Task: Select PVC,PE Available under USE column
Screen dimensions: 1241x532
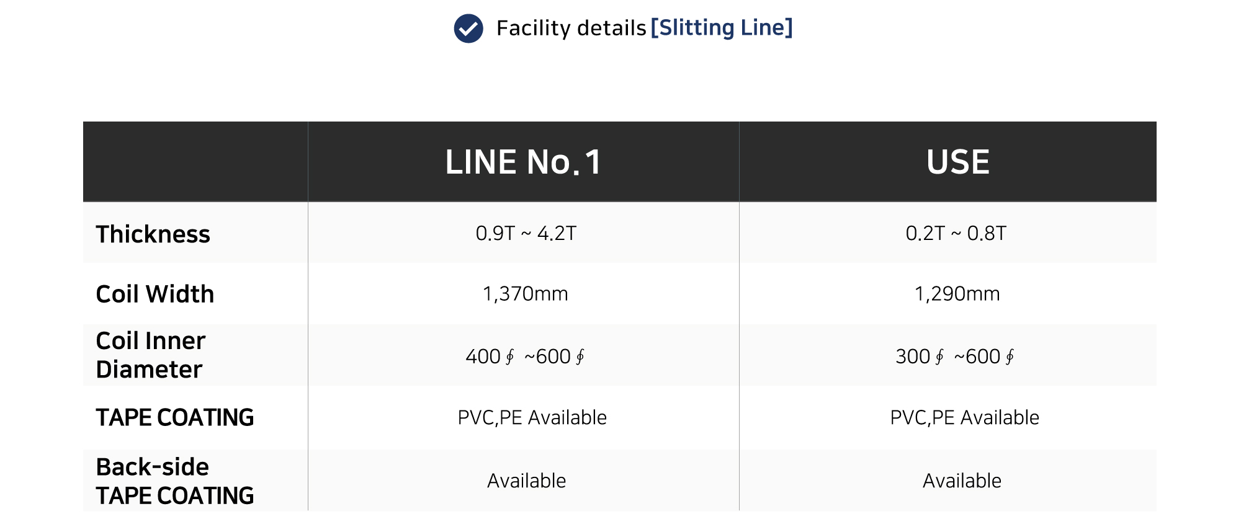Action: [964, 417]
